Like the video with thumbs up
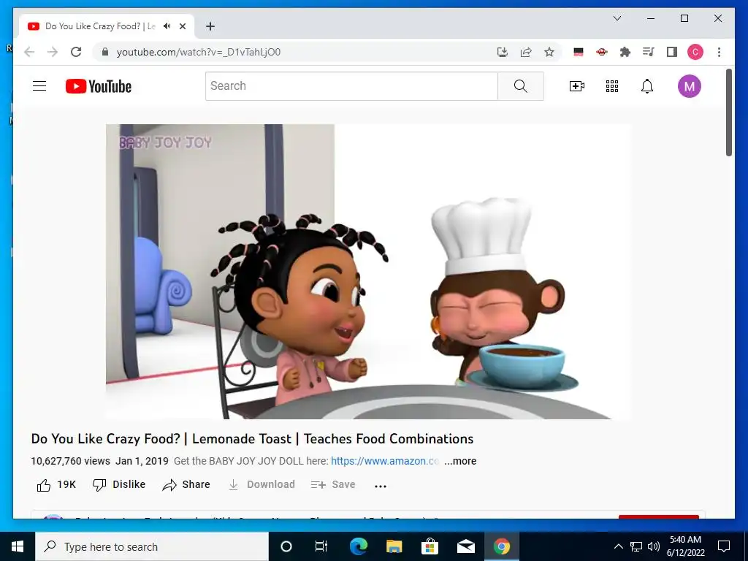The width and height of the screenshot is (748, 561). point(56,485)
